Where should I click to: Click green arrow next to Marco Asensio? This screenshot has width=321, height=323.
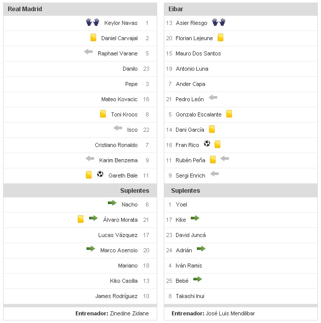[x=91, y=249]
